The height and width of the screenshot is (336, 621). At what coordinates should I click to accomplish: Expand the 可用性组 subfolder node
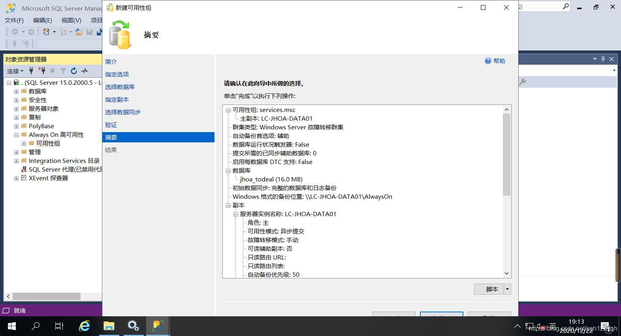(24, 143)
